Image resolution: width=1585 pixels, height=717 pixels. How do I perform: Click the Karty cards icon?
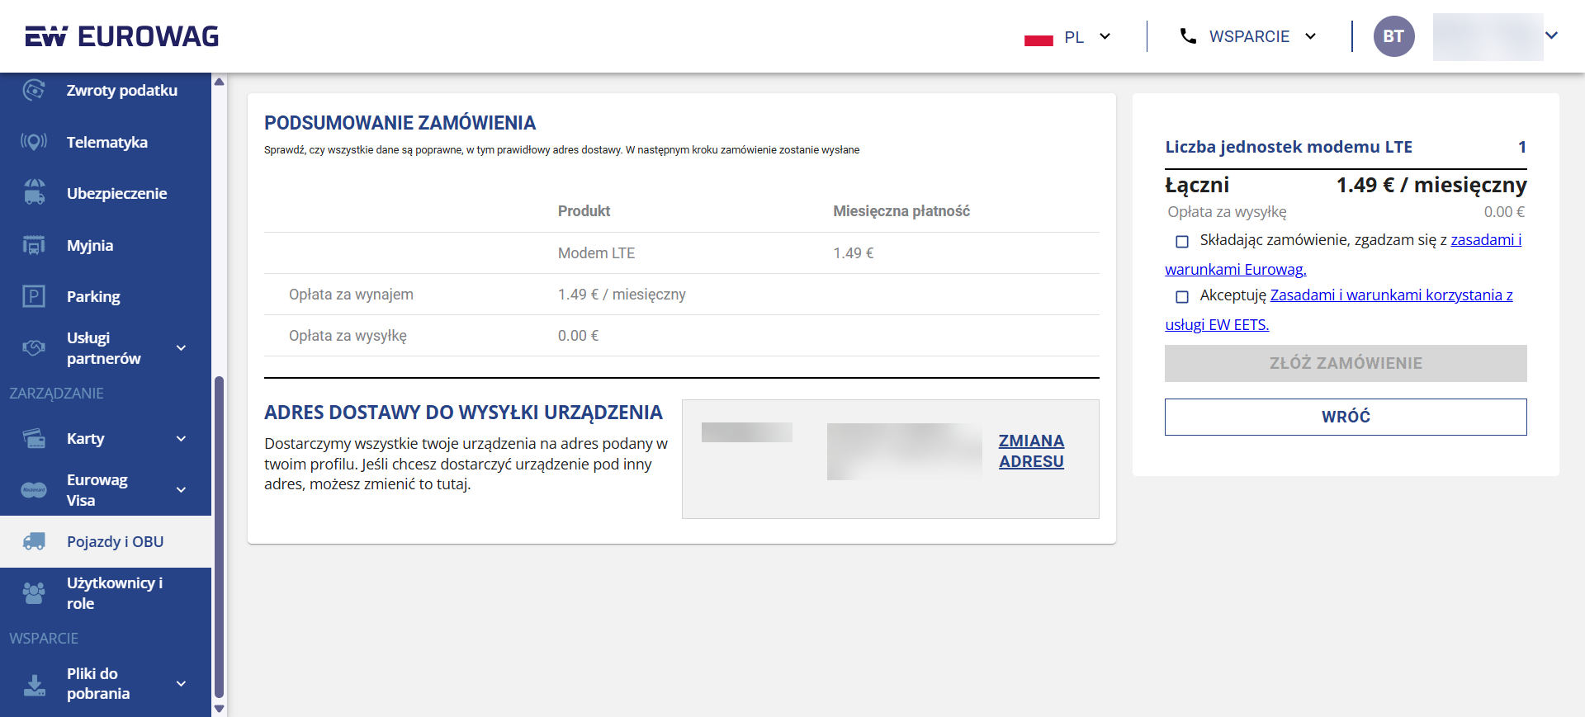click(x=34, y=438)
